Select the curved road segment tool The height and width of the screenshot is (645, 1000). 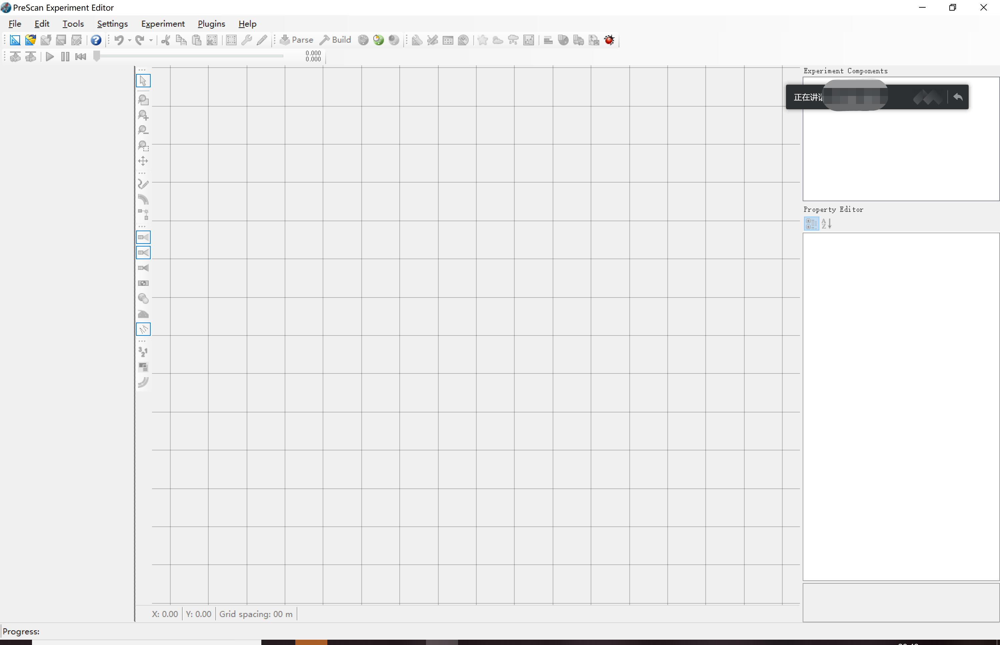143,199
